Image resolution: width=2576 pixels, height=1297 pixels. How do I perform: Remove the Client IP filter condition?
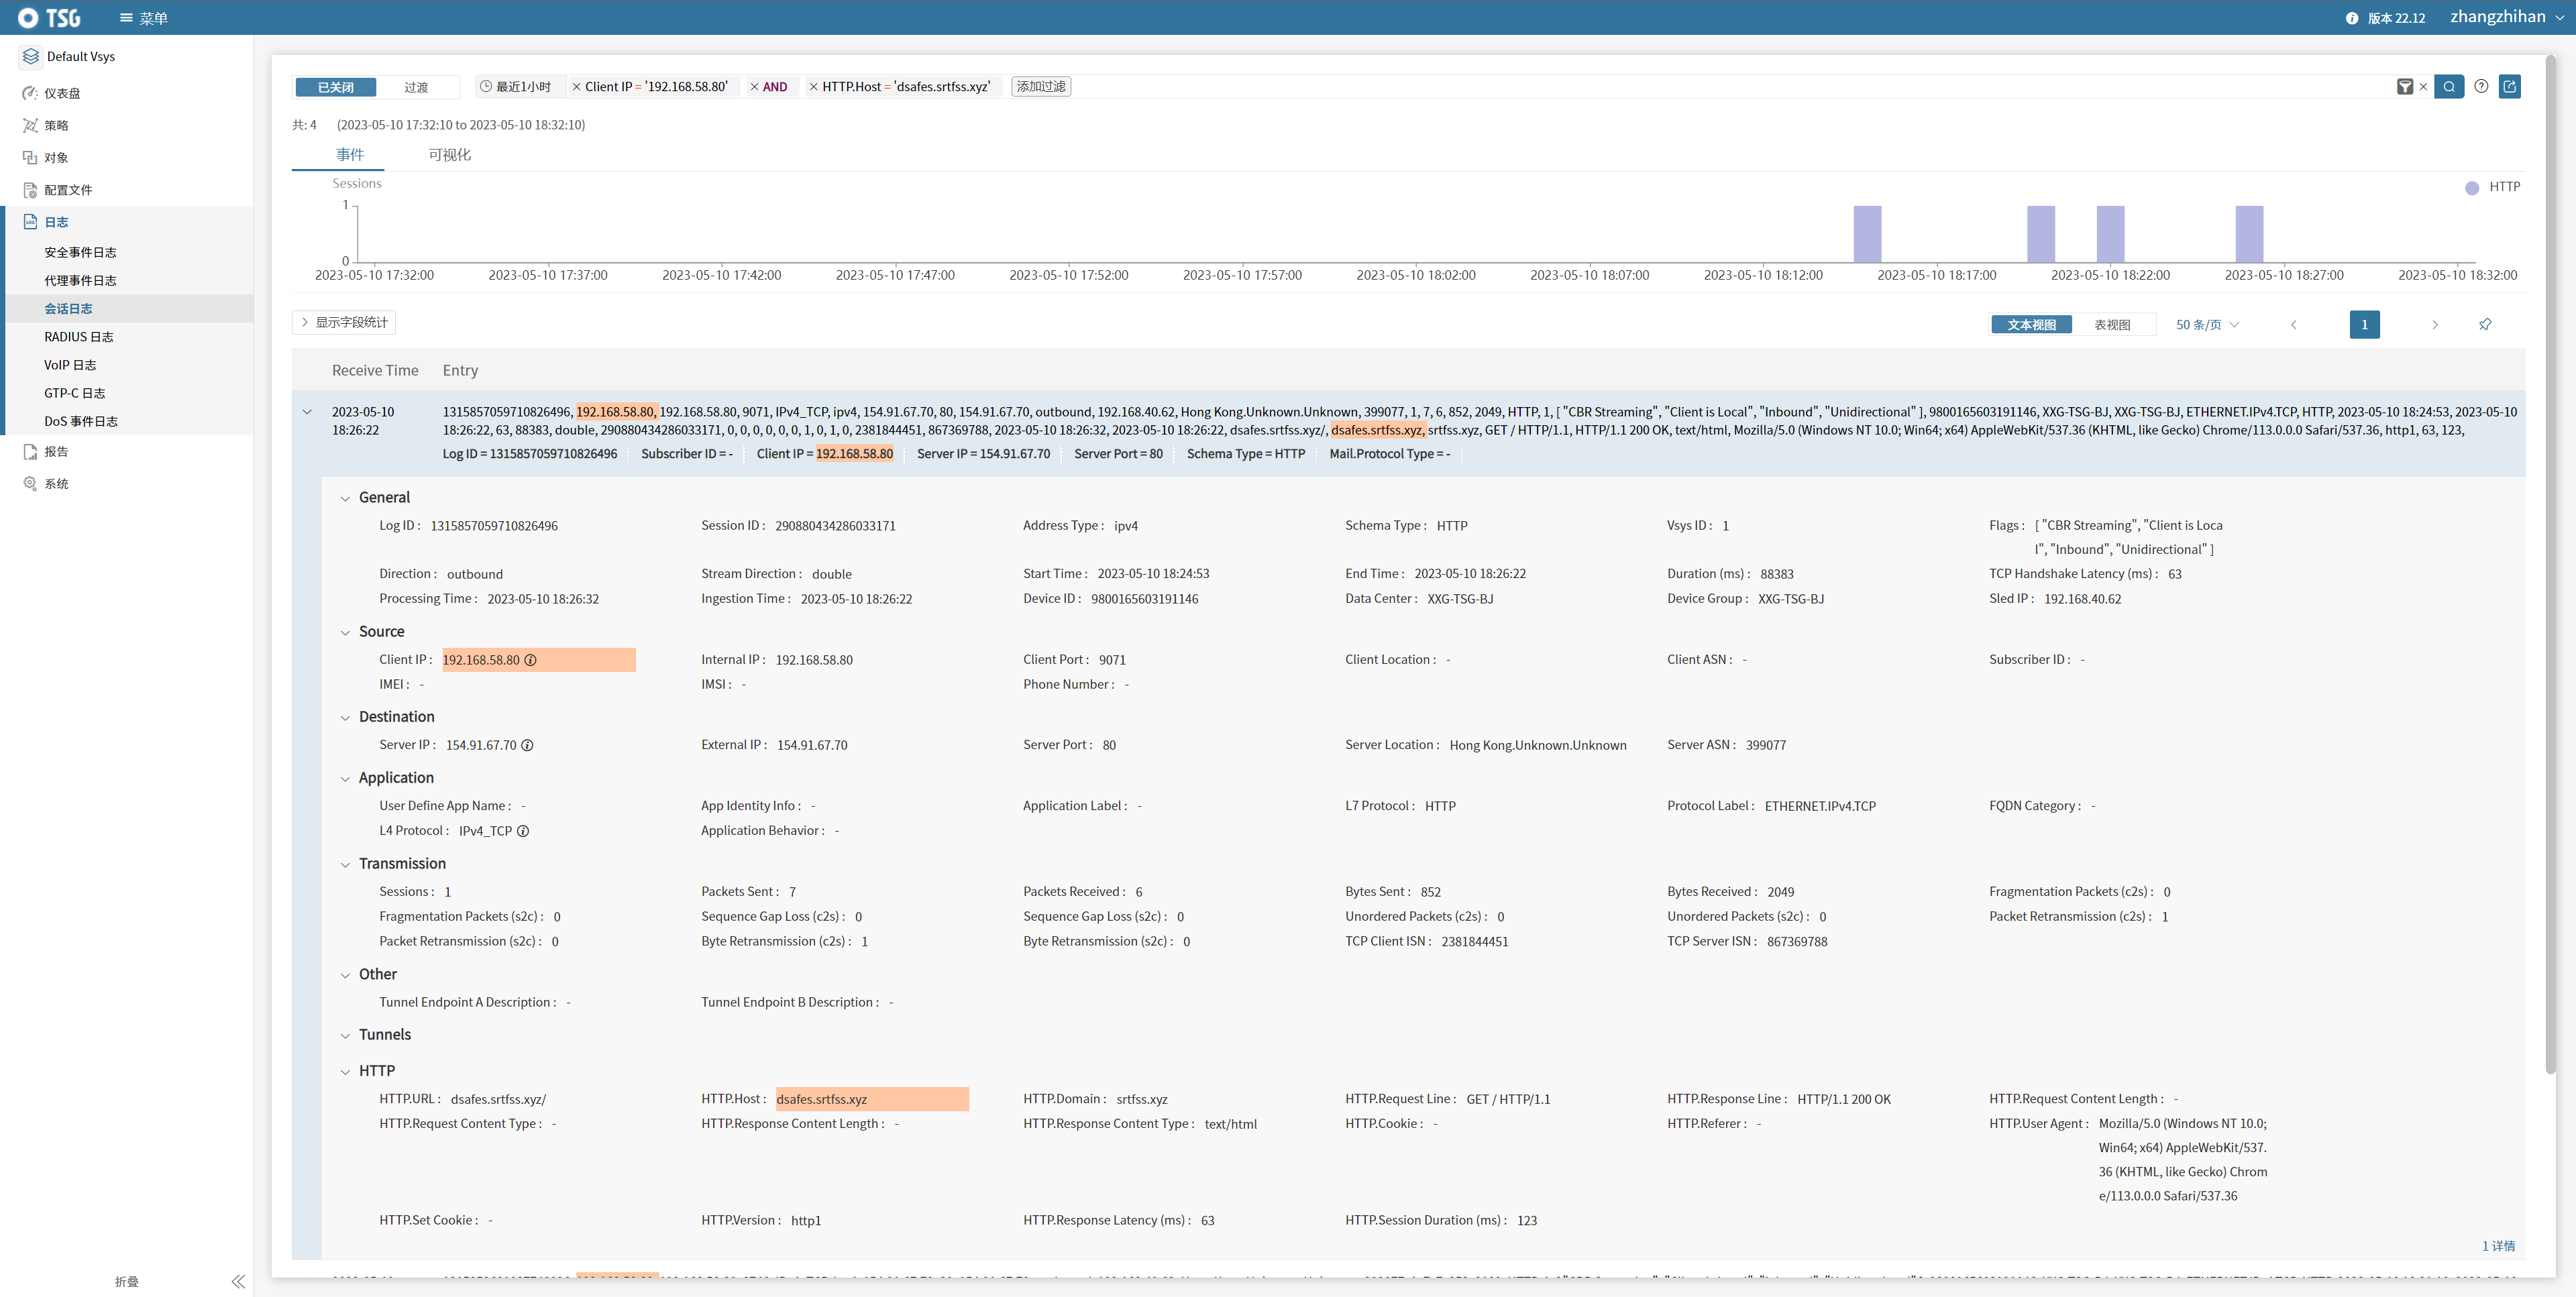pyautogui.click(x=576, y=87)
